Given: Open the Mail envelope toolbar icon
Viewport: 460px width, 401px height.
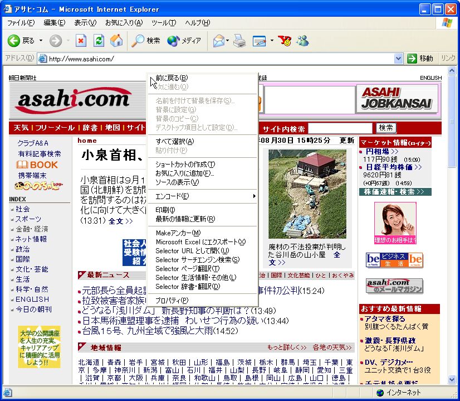Looking at the screenshot, I should (218, 41).
